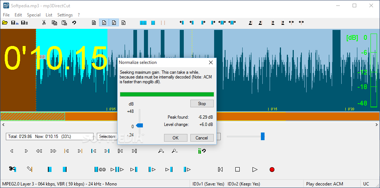This screenshot has height=188, width=380.
Task: Click Stop in Normalize selection dialog
Action: pyautogui.click(x=202, y=103)
